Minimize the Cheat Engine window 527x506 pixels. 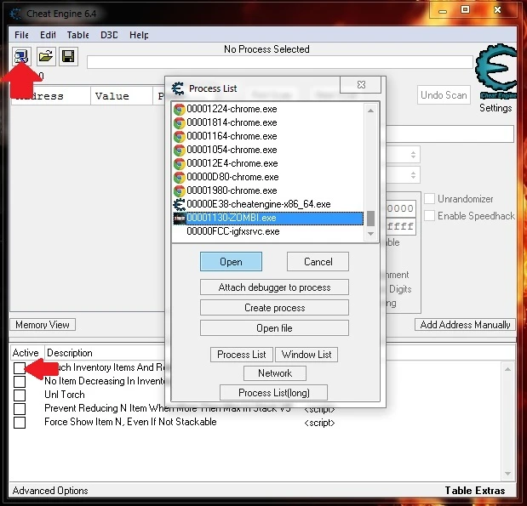pos(443,10)
